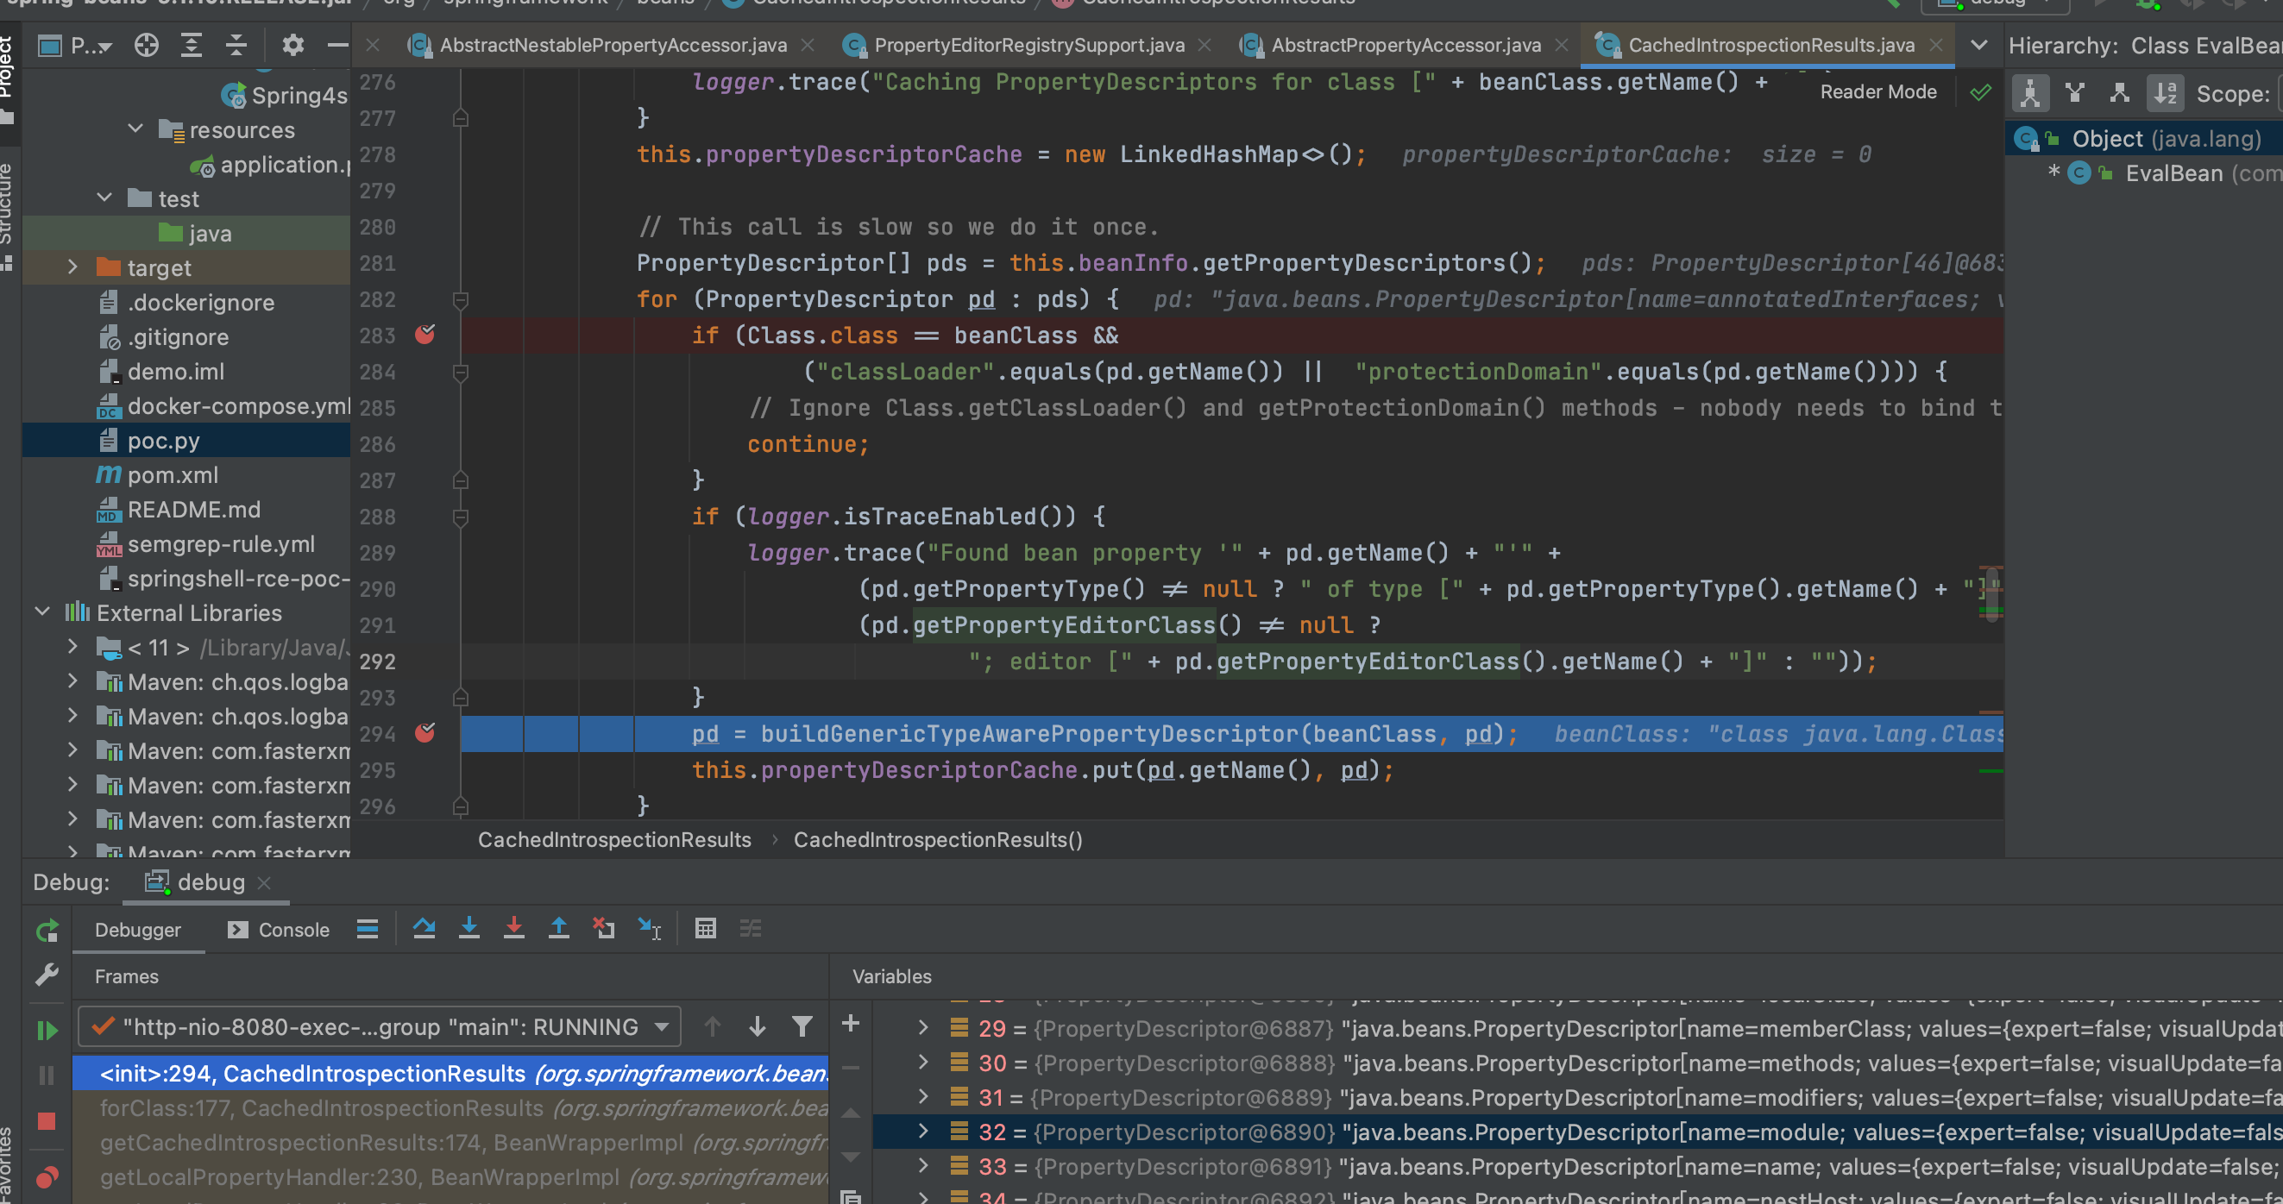This screenshot has width=2283, height=1204.
Task: Click CachedIntrospectionResults() breadcrumb
Action: click(x=938, y=839)
